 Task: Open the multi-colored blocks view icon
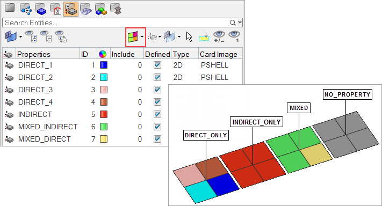tap(101, 9)
